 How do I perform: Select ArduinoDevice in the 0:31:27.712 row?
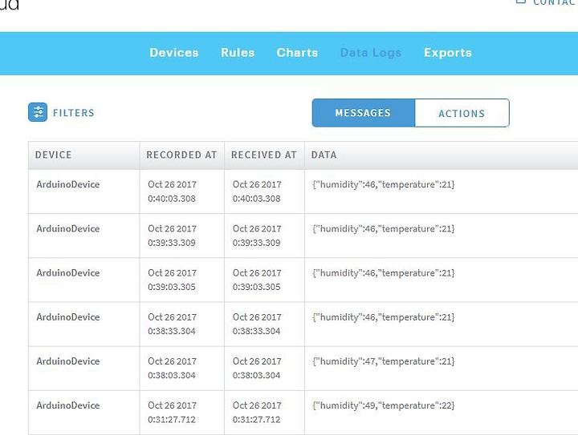pos(67,405)
